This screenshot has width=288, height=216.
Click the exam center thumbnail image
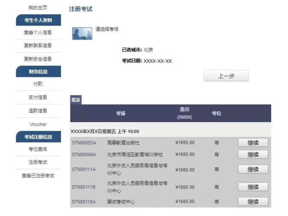click(x=82, y=33)
